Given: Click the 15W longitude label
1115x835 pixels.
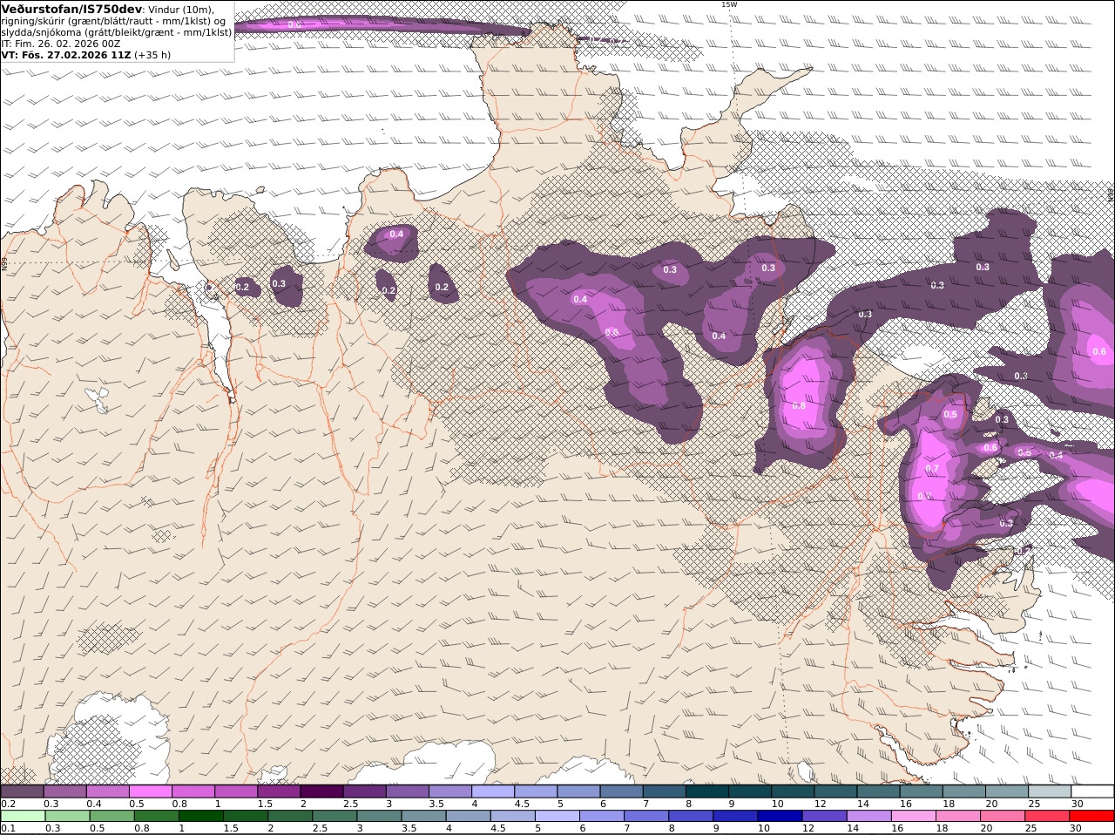Looking at the screenshot, I should 729,4.
